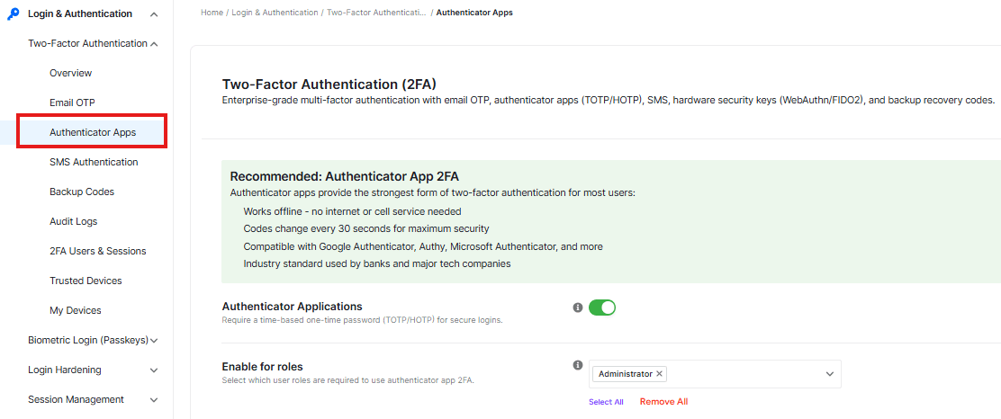This screenshot has height=419, width=1001.
Task: Open SMS Authentication in sidebar
Action: [x=94, y=162]
